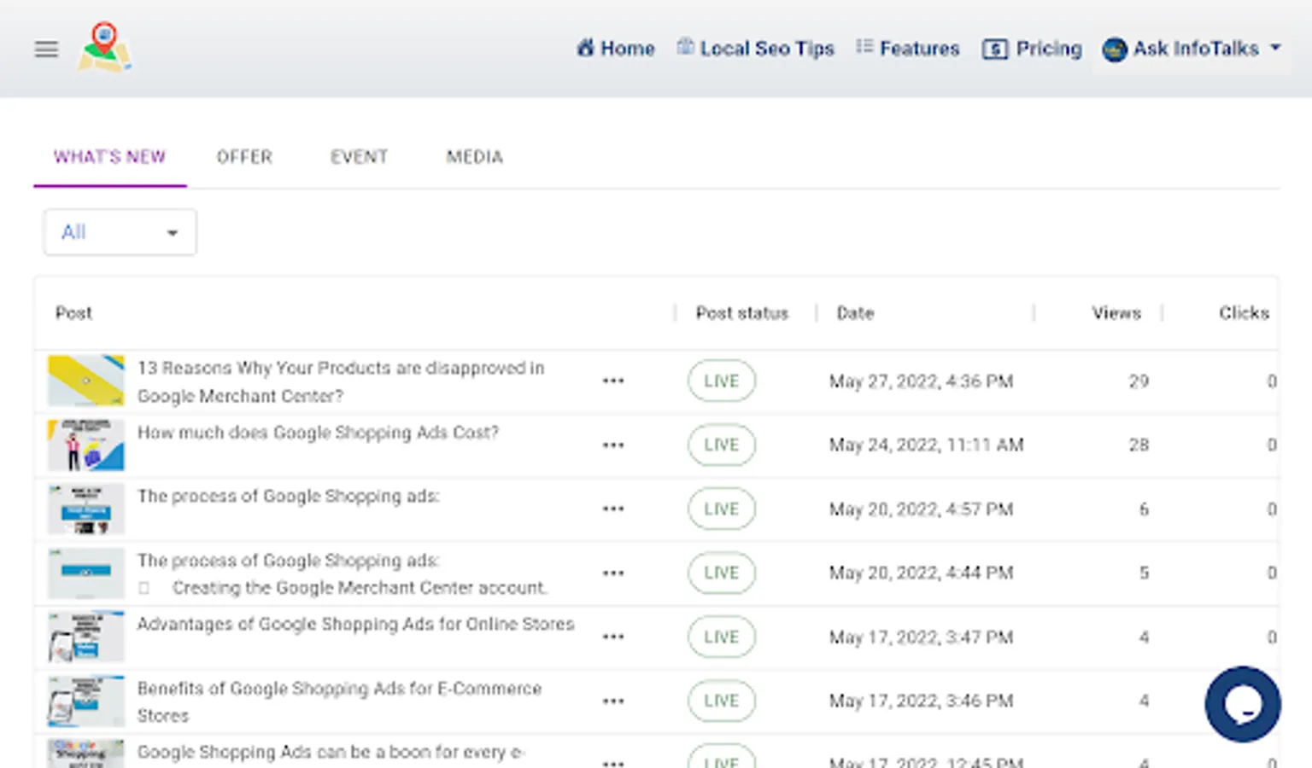
Task: Go to Home in navigation
Action: tap(616, 49)
